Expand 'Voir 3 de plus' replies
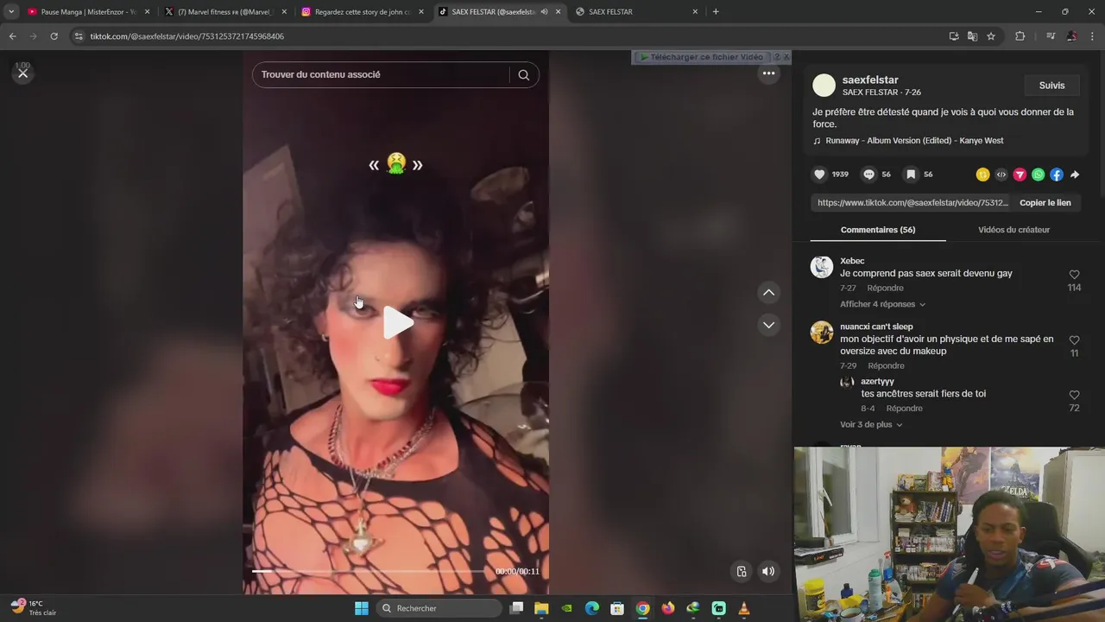Viewport: 1105px width, 622px height. pyautogui.click(x=871, y=424)
